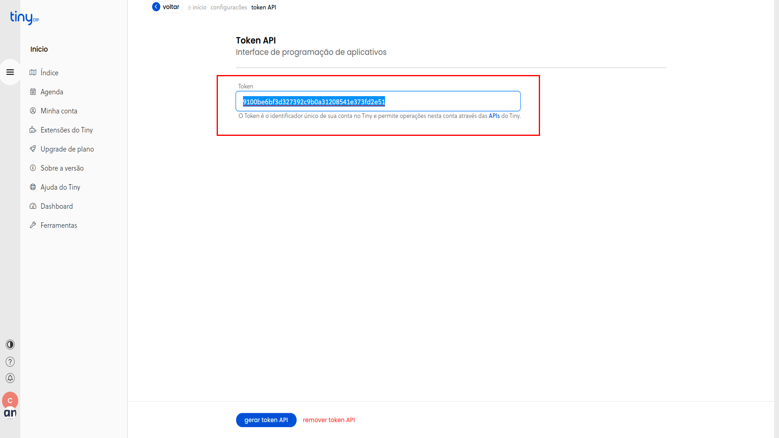Screen dimensions: 779x438
Task: Click the remover token API link
Action: [329, 420]
